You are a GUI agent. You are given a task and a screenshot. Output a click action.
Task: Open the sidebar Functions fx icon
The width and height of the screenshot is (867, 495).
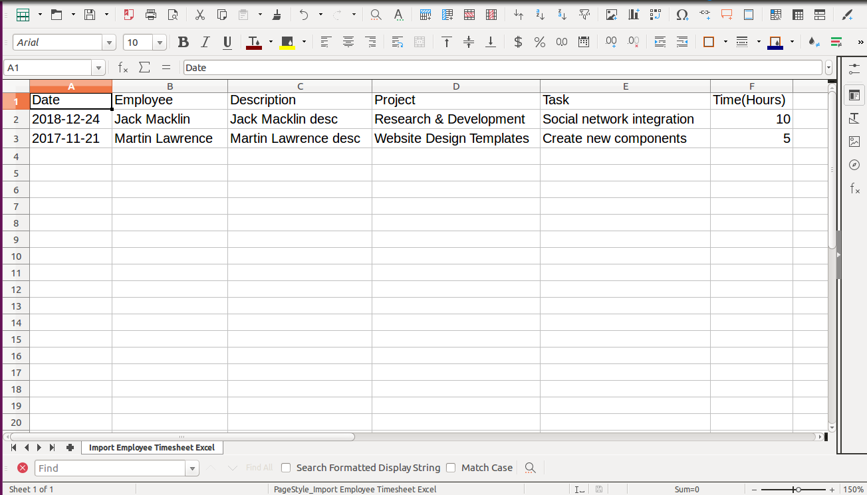[854, 189]
